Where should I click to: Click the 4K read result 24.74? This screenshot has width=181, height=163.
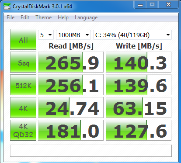(71, 108)
